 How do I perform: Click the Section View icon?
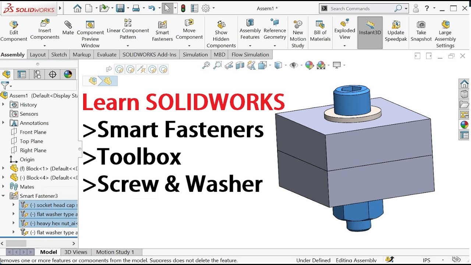(240, 66)
